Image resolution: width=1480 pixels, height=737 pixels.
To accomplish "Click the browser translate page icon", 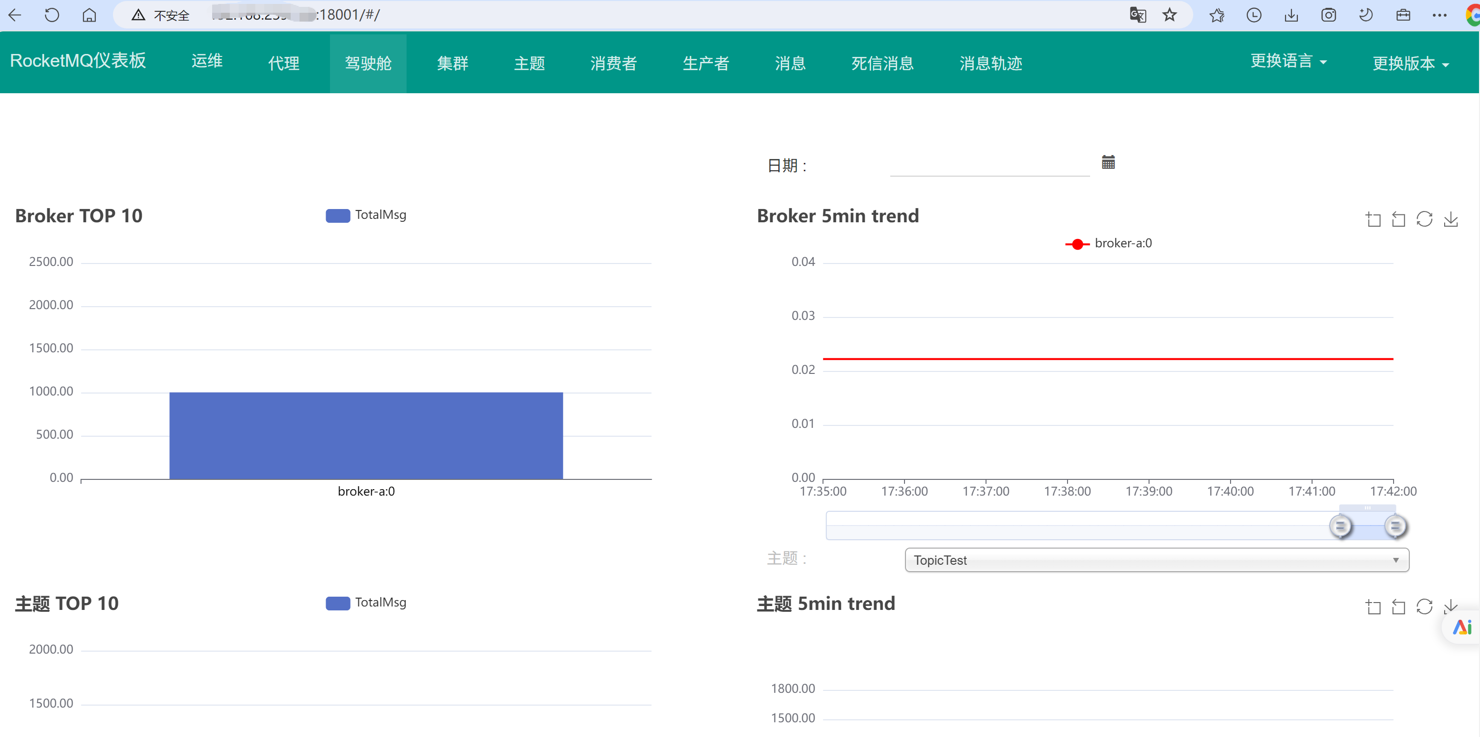I will pyautogui.click(x=1138, y=15).
